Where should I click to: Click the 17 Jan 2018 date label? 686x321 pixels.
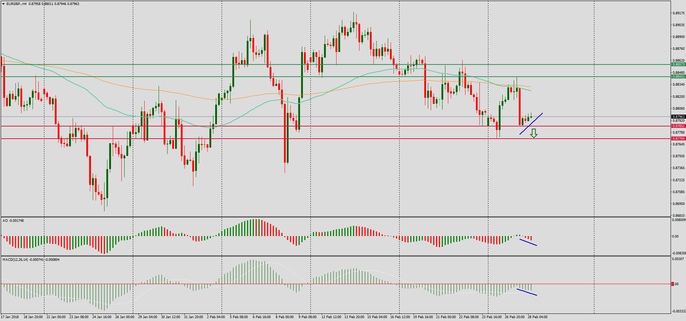10,317
